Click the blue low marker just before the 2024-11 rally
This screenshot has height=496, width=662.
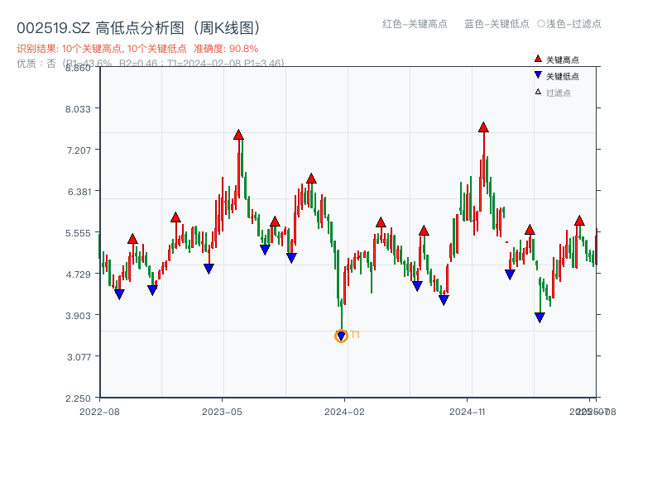point(444,300)
